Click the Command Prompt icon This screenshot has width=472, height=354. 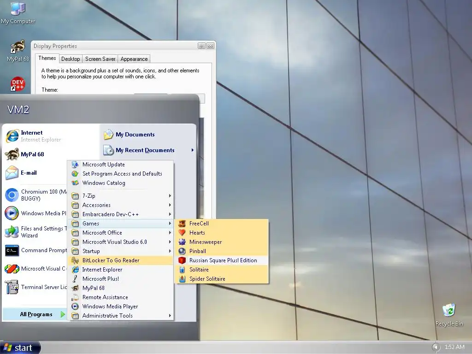(12, 250)
